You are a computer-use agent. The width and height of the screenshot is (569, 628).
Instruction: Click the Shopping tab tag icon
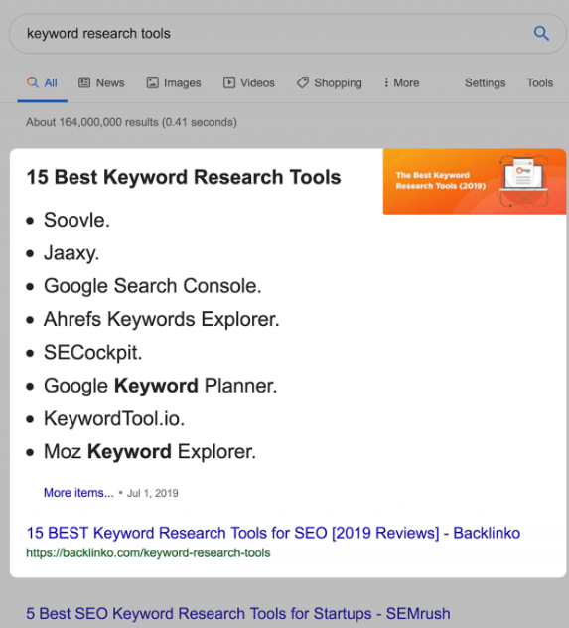pos(303,82)
